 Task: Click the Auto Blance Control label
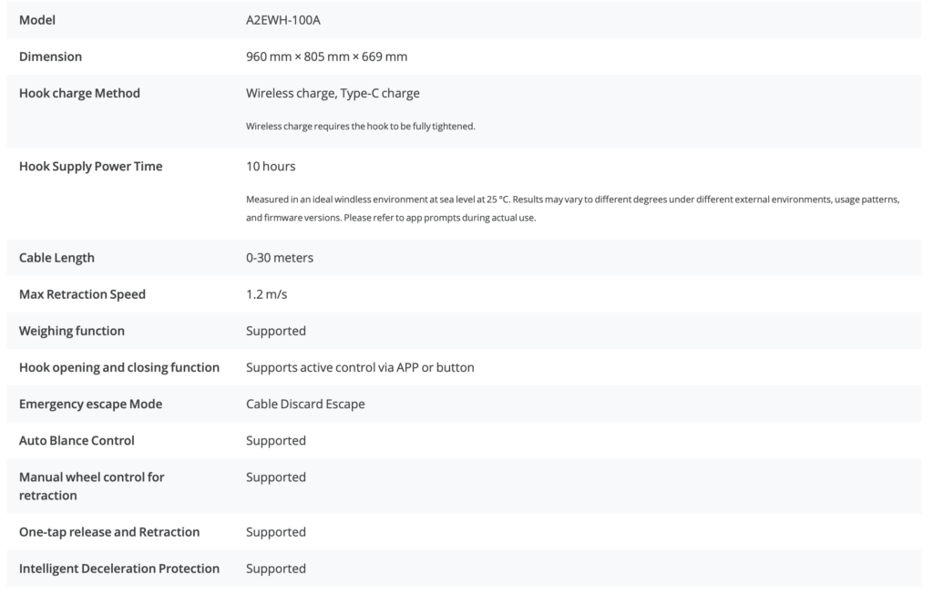[x=77, y=440]
